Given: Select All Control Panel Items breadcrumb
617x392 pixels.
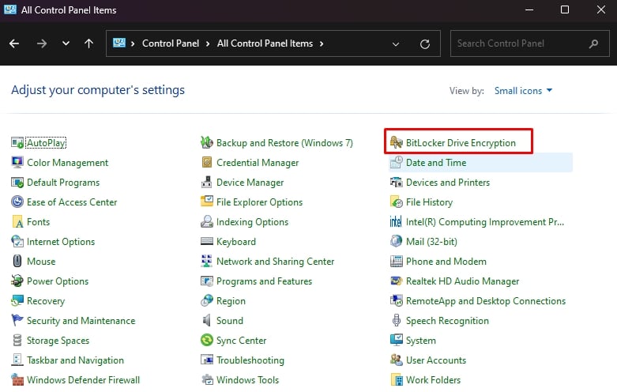Looking at the screenshot, I should pos(265,43).
